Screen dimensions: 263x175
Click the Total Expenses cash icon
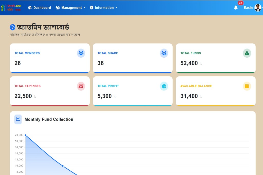coord(81,86)
